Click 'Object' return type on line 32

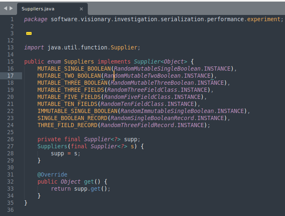pyautogui.click(x=71, y=182)
